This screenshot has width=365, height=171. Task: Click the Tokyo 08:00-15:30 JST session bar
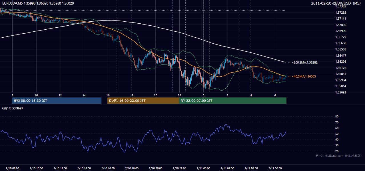tap(57, 101)
